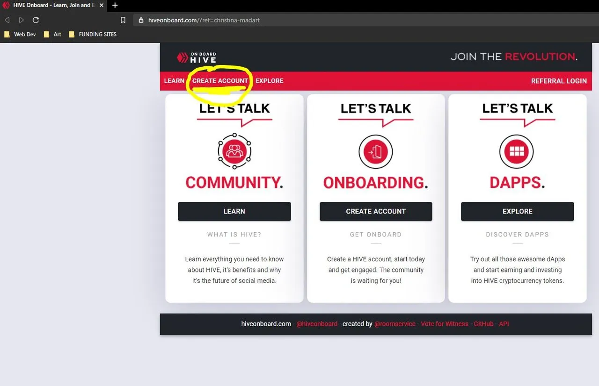Click the WHAT IS HIVE? subtitle

point(234,235)
